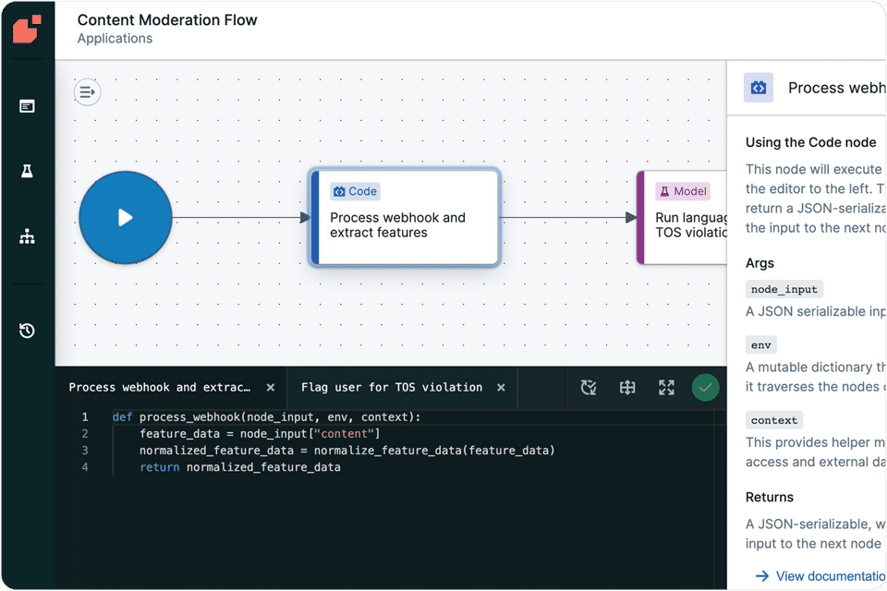Click the green checkmark status button
The width and height of the screenshot is (887, 591).
click(705, 388)
